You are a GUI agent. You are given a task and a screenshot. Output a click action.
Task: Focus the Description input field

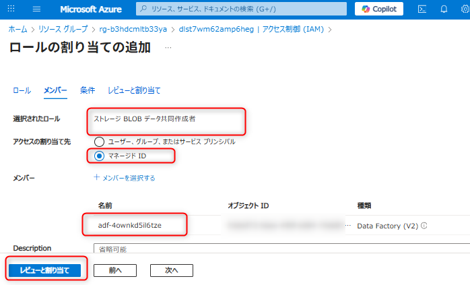click(281, 249)
